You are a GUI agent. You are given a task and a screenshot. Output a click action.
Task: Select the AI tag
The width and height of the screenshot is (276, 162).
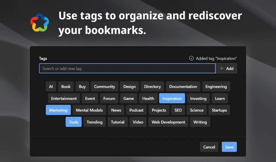(x=51, y=87)
